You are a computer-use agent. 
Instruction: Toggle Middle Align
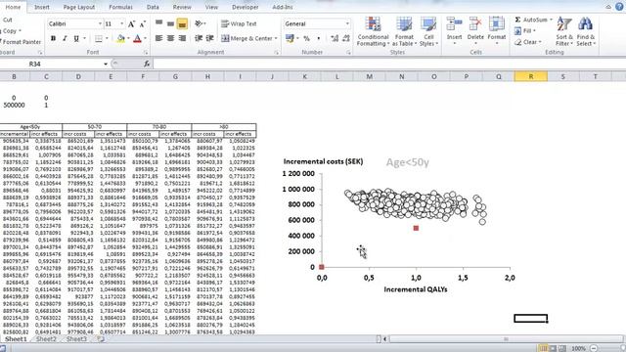click(x=170, y=23)
